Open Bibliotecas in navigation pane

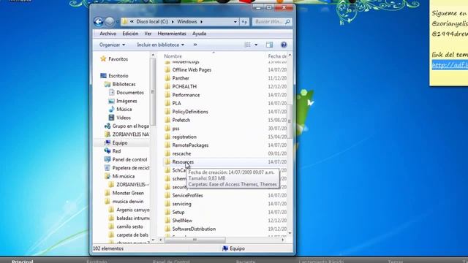(x=124, y=84)
